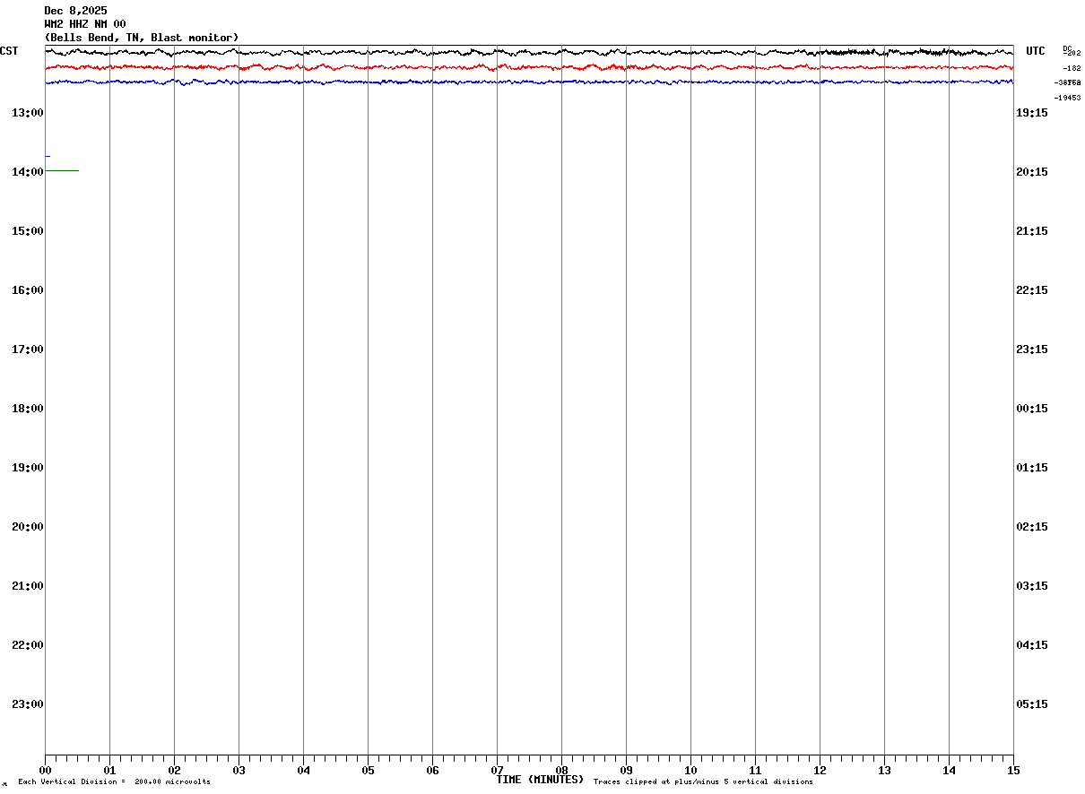Click minute axis label "01"
1085x794 pixels.
click(109, 770)
